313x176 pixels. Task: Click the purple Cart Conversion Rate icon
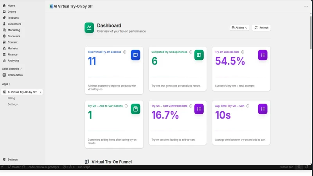[x=199, y=109]
